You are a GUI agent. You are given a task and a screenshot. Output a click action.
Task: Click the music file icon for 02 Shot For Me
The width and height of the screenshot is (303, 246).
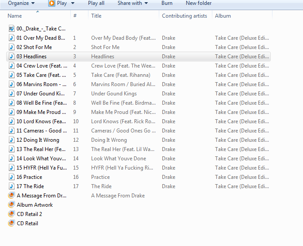[x=12, y=47]
